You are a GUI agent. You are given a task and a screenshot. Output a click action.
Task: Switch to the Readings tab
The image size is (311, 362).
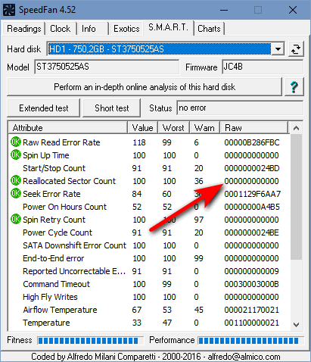[24, 29]
